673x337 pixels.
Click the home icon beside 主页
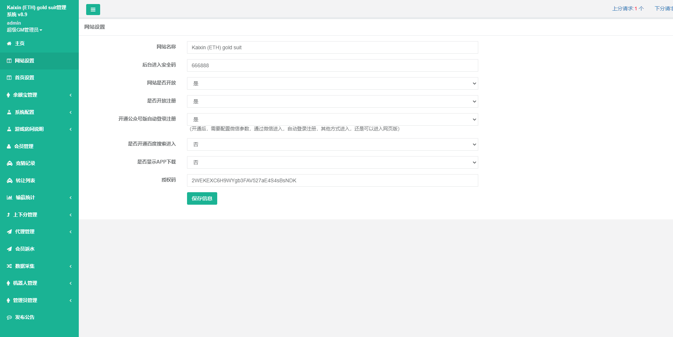[x=9, y=44]
